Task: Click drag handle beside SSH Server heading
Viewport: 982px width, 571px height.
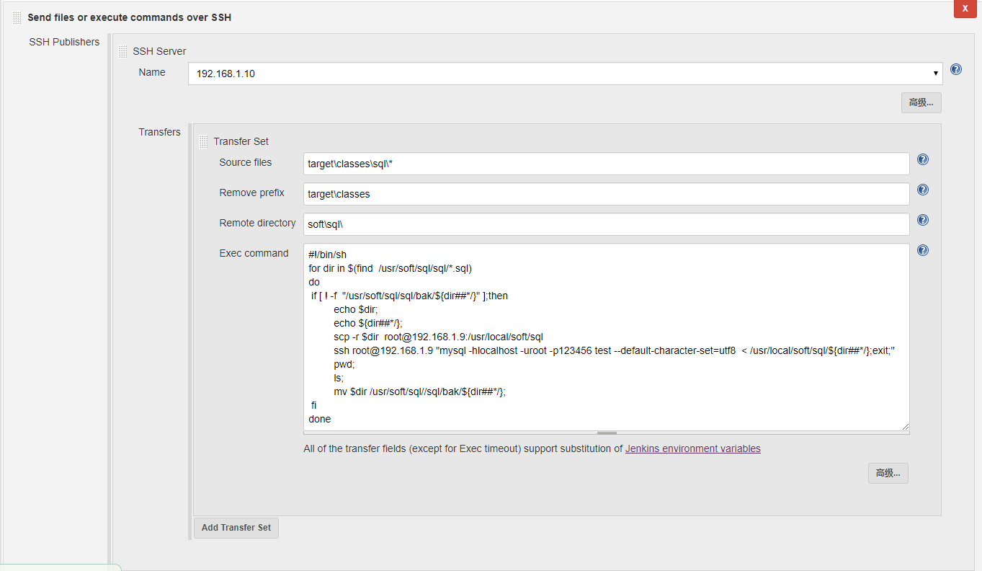Action: [122, 51]
